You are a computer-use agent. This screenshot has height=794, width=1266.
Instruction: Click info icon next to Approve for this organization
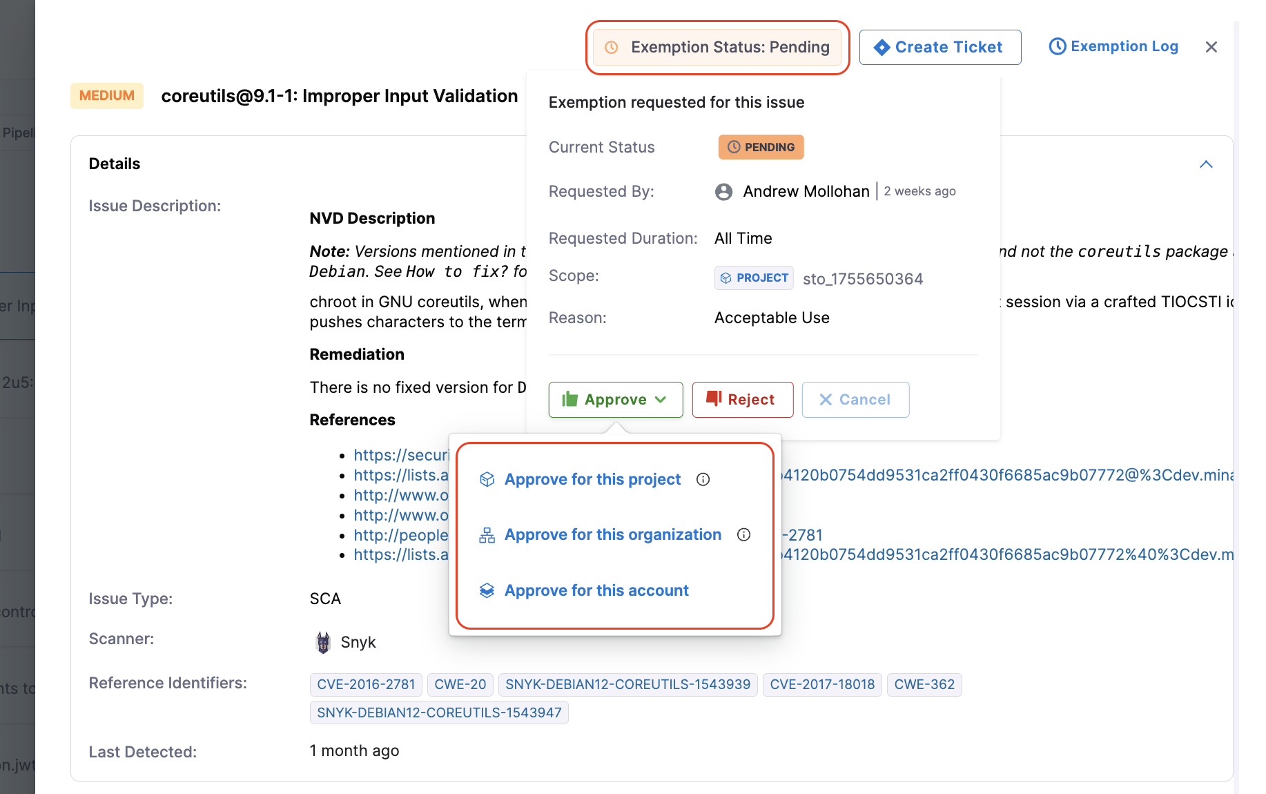point(743,534)
